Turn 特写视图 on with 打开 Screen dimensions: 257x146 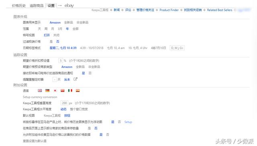tap(47, 35)
